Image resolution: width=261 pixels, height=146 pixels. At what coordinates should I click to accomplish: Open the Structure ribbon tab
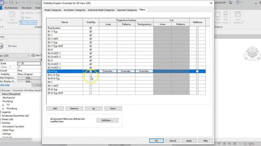click(27, 8)
